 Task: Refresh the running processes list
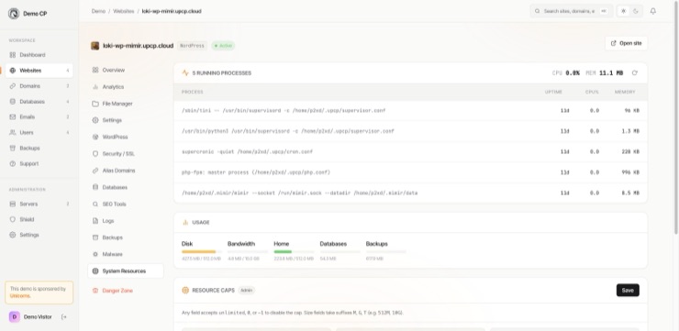[635, 73]
